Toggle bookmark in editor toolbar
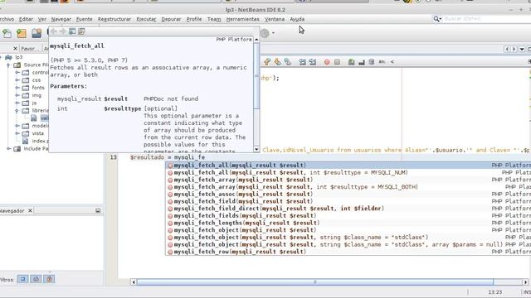The image size is (531, 298). point(288,62)
